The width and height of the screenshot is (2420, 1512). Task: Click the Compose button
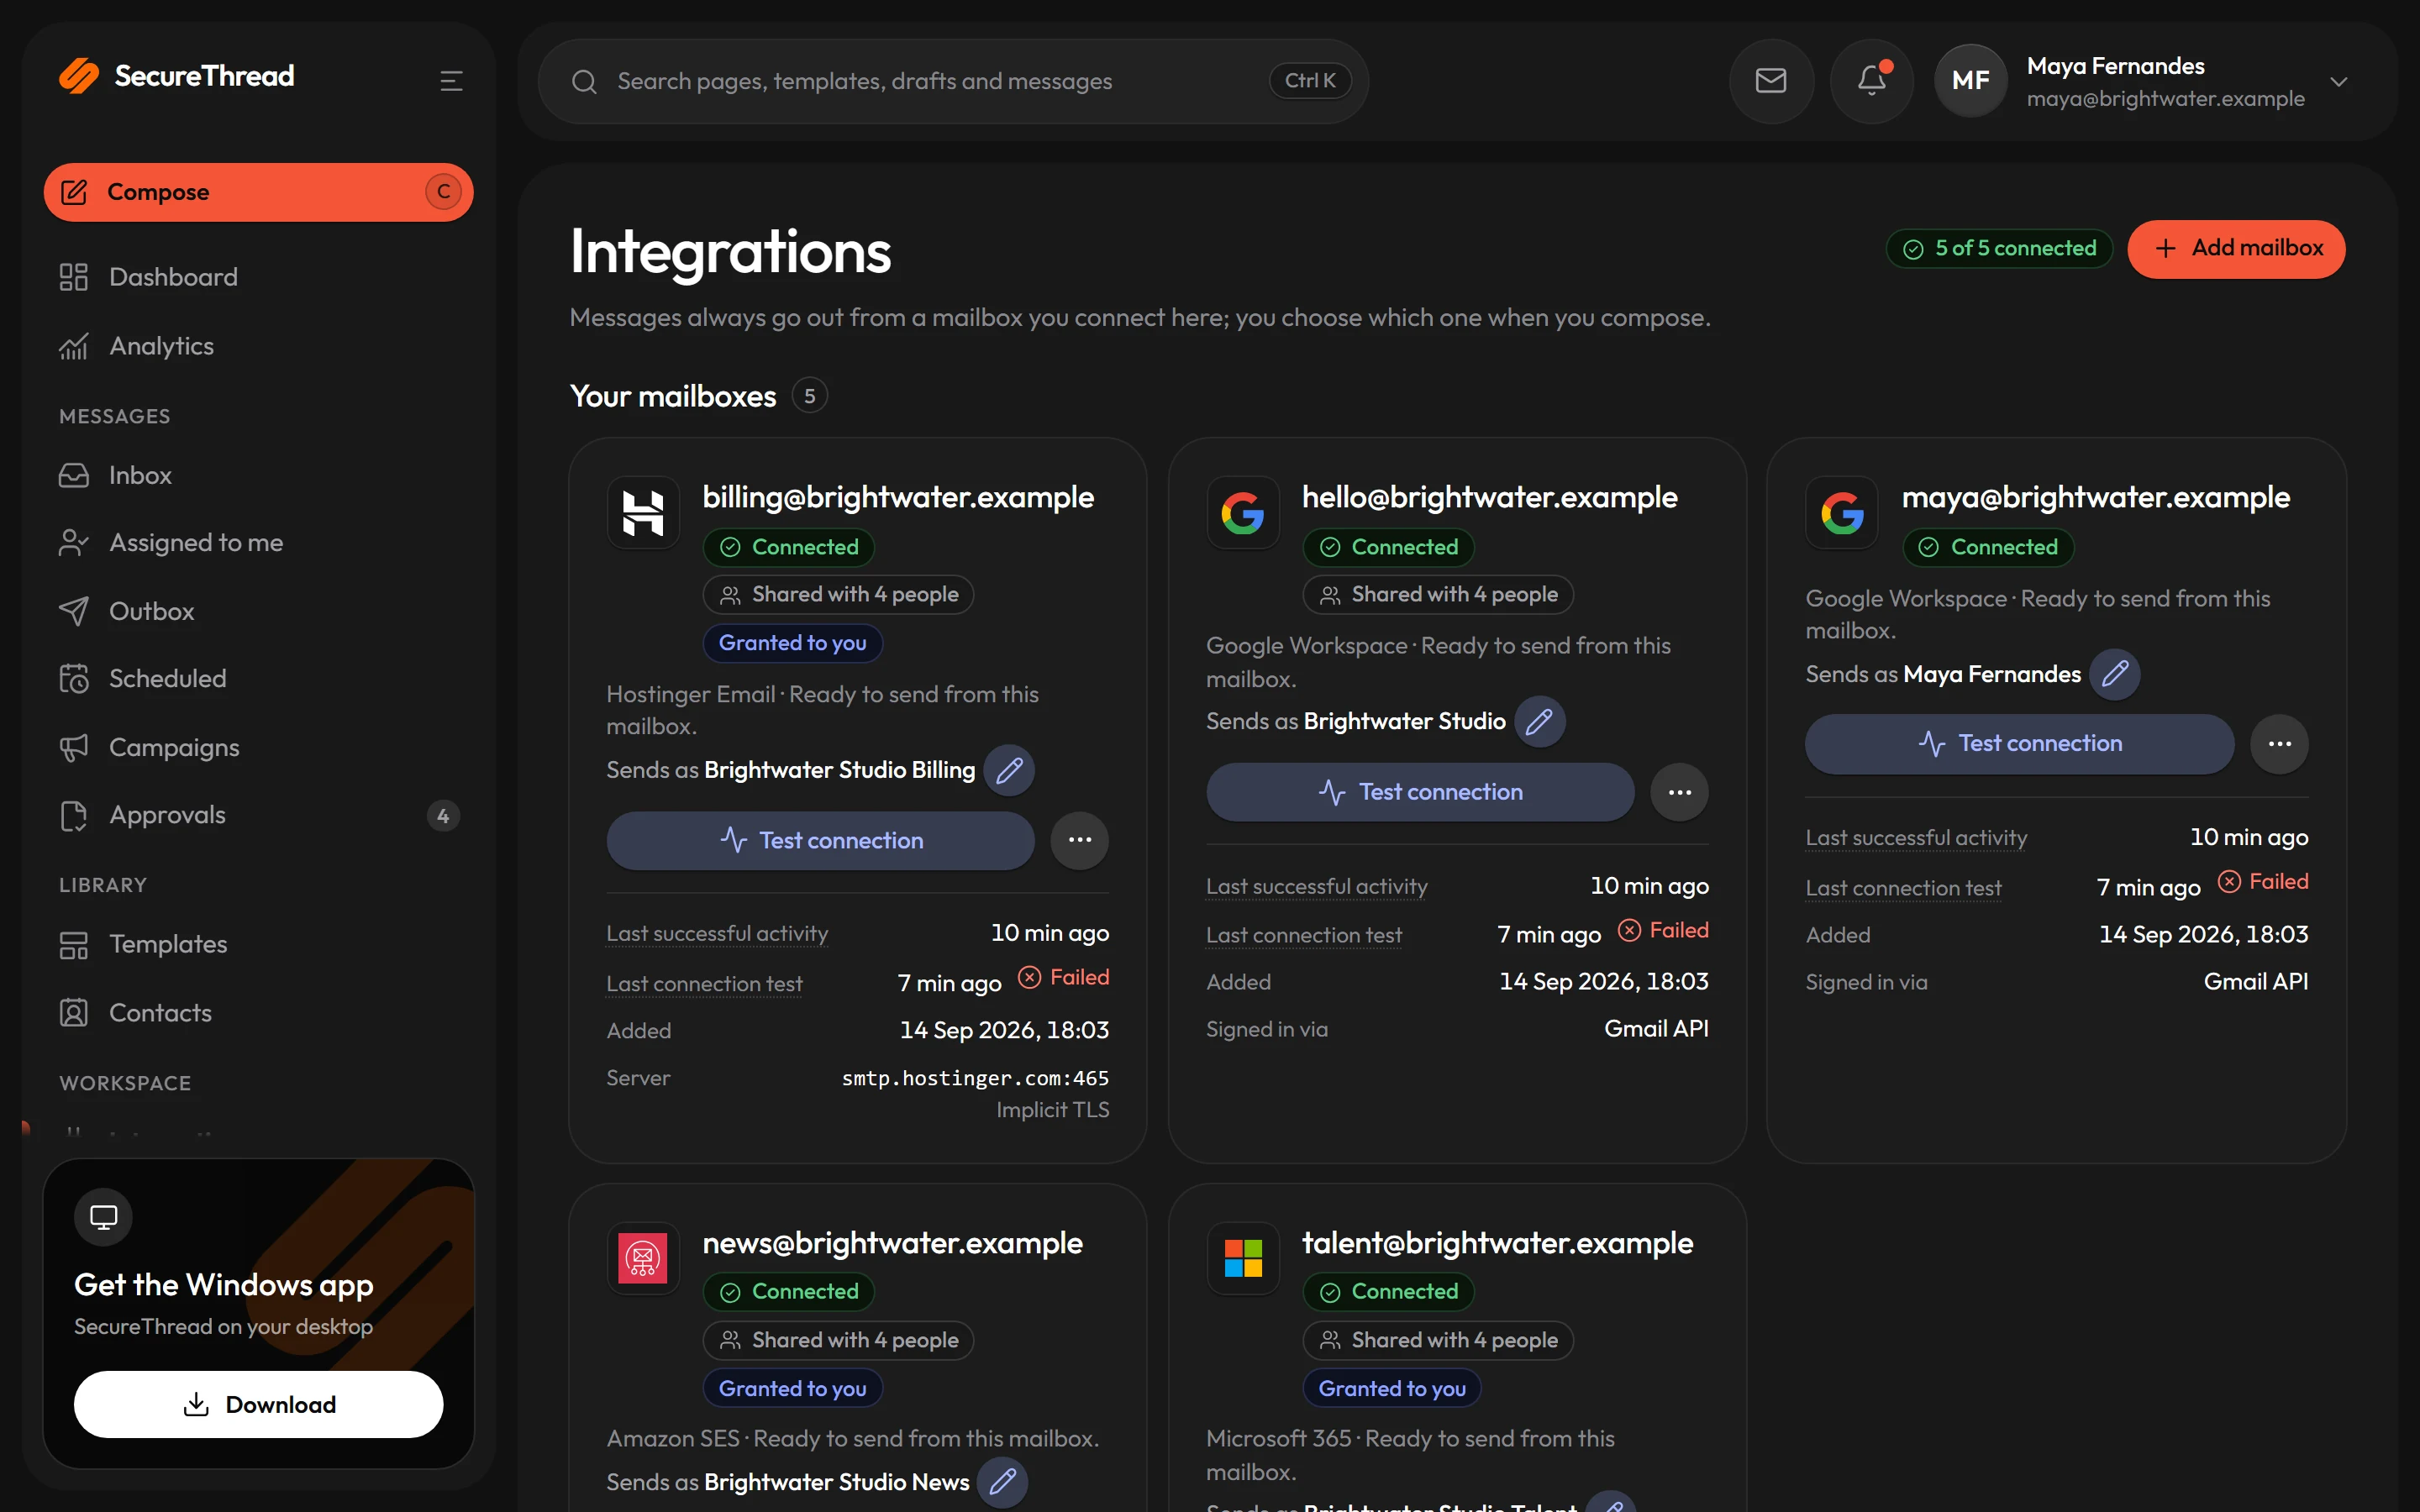258,192
